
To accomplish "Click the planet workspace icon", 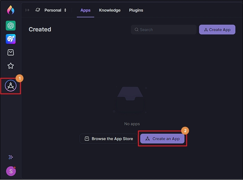I will pyautogui.click(x=38, y=10).
